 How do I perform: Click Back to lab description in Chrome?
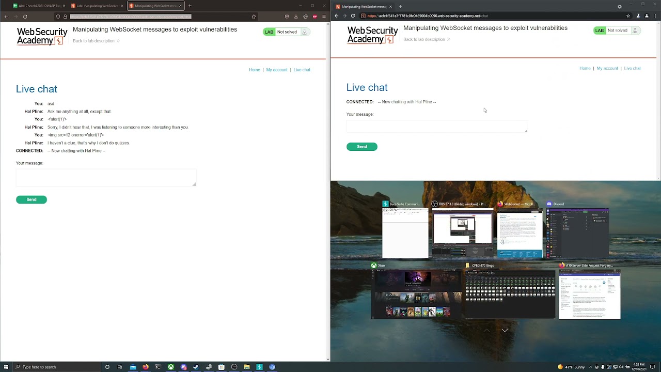[x=427, y=39]
